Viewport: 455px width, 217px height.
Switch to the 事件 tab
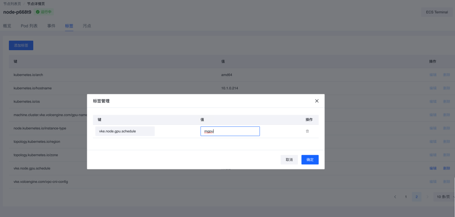point(51,26)
